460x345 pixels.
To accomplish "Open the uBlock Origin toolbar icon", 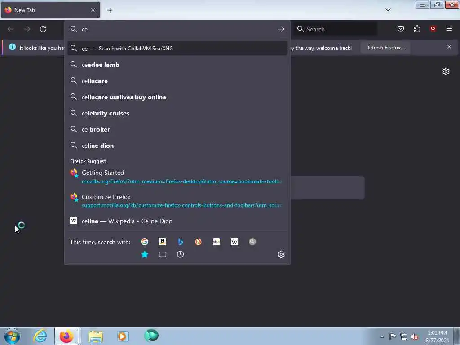I will pos(433,29).
